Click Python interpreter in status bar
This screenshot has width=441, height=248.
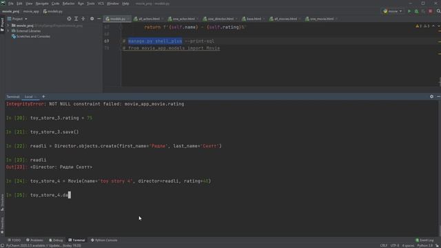pos(425,246)
